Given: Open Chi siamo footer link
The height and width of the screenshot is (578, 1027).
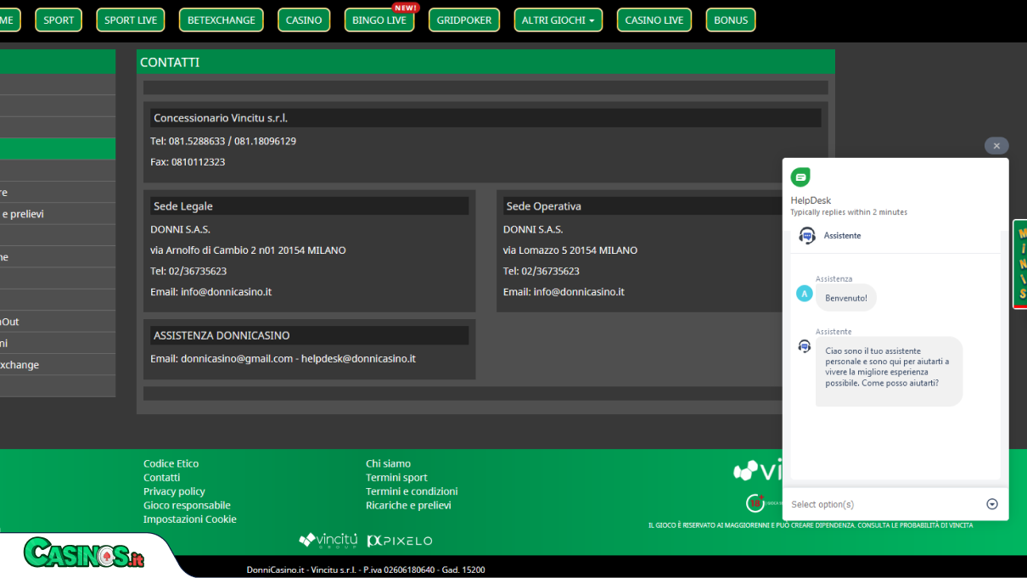Looking at the screenshot, I should click(x=388, y=463).
